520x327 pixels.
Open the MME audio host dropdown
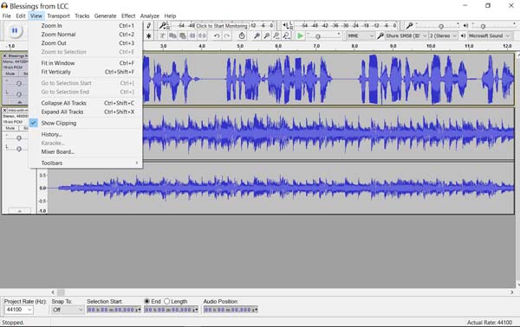point(361,35)
